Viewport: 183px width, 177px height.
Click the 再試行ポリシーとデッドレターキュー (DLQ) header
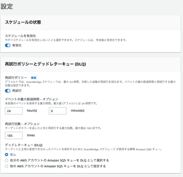pyautogui.click(x=45, y=64)
